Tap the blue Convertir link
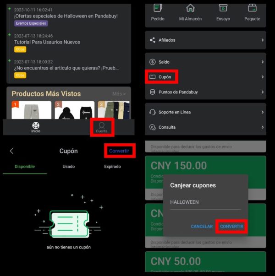The height and width of the screenshot is (276, 275). 119,151
